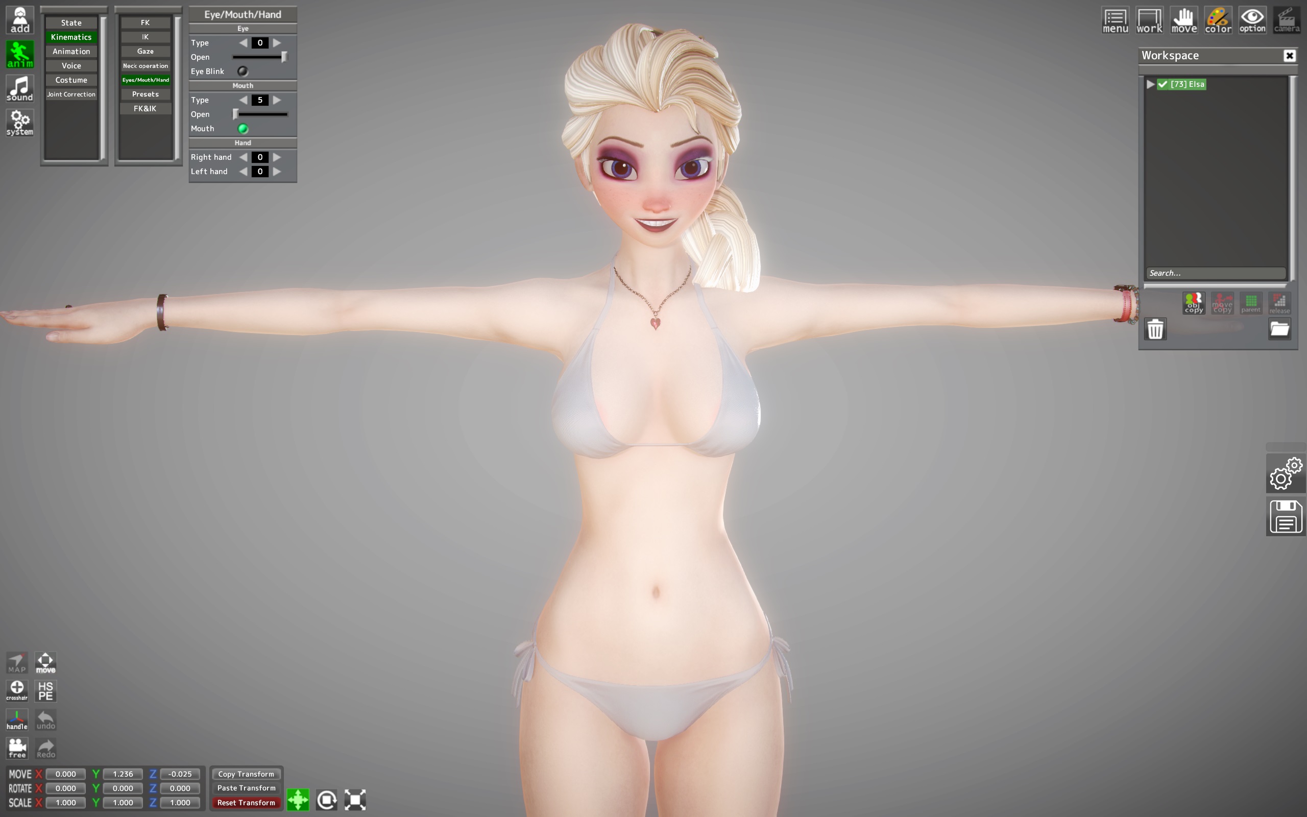1307x817 pixels.
Task: Increase Left hand value arrow
Action: click(x=277, y=171)
